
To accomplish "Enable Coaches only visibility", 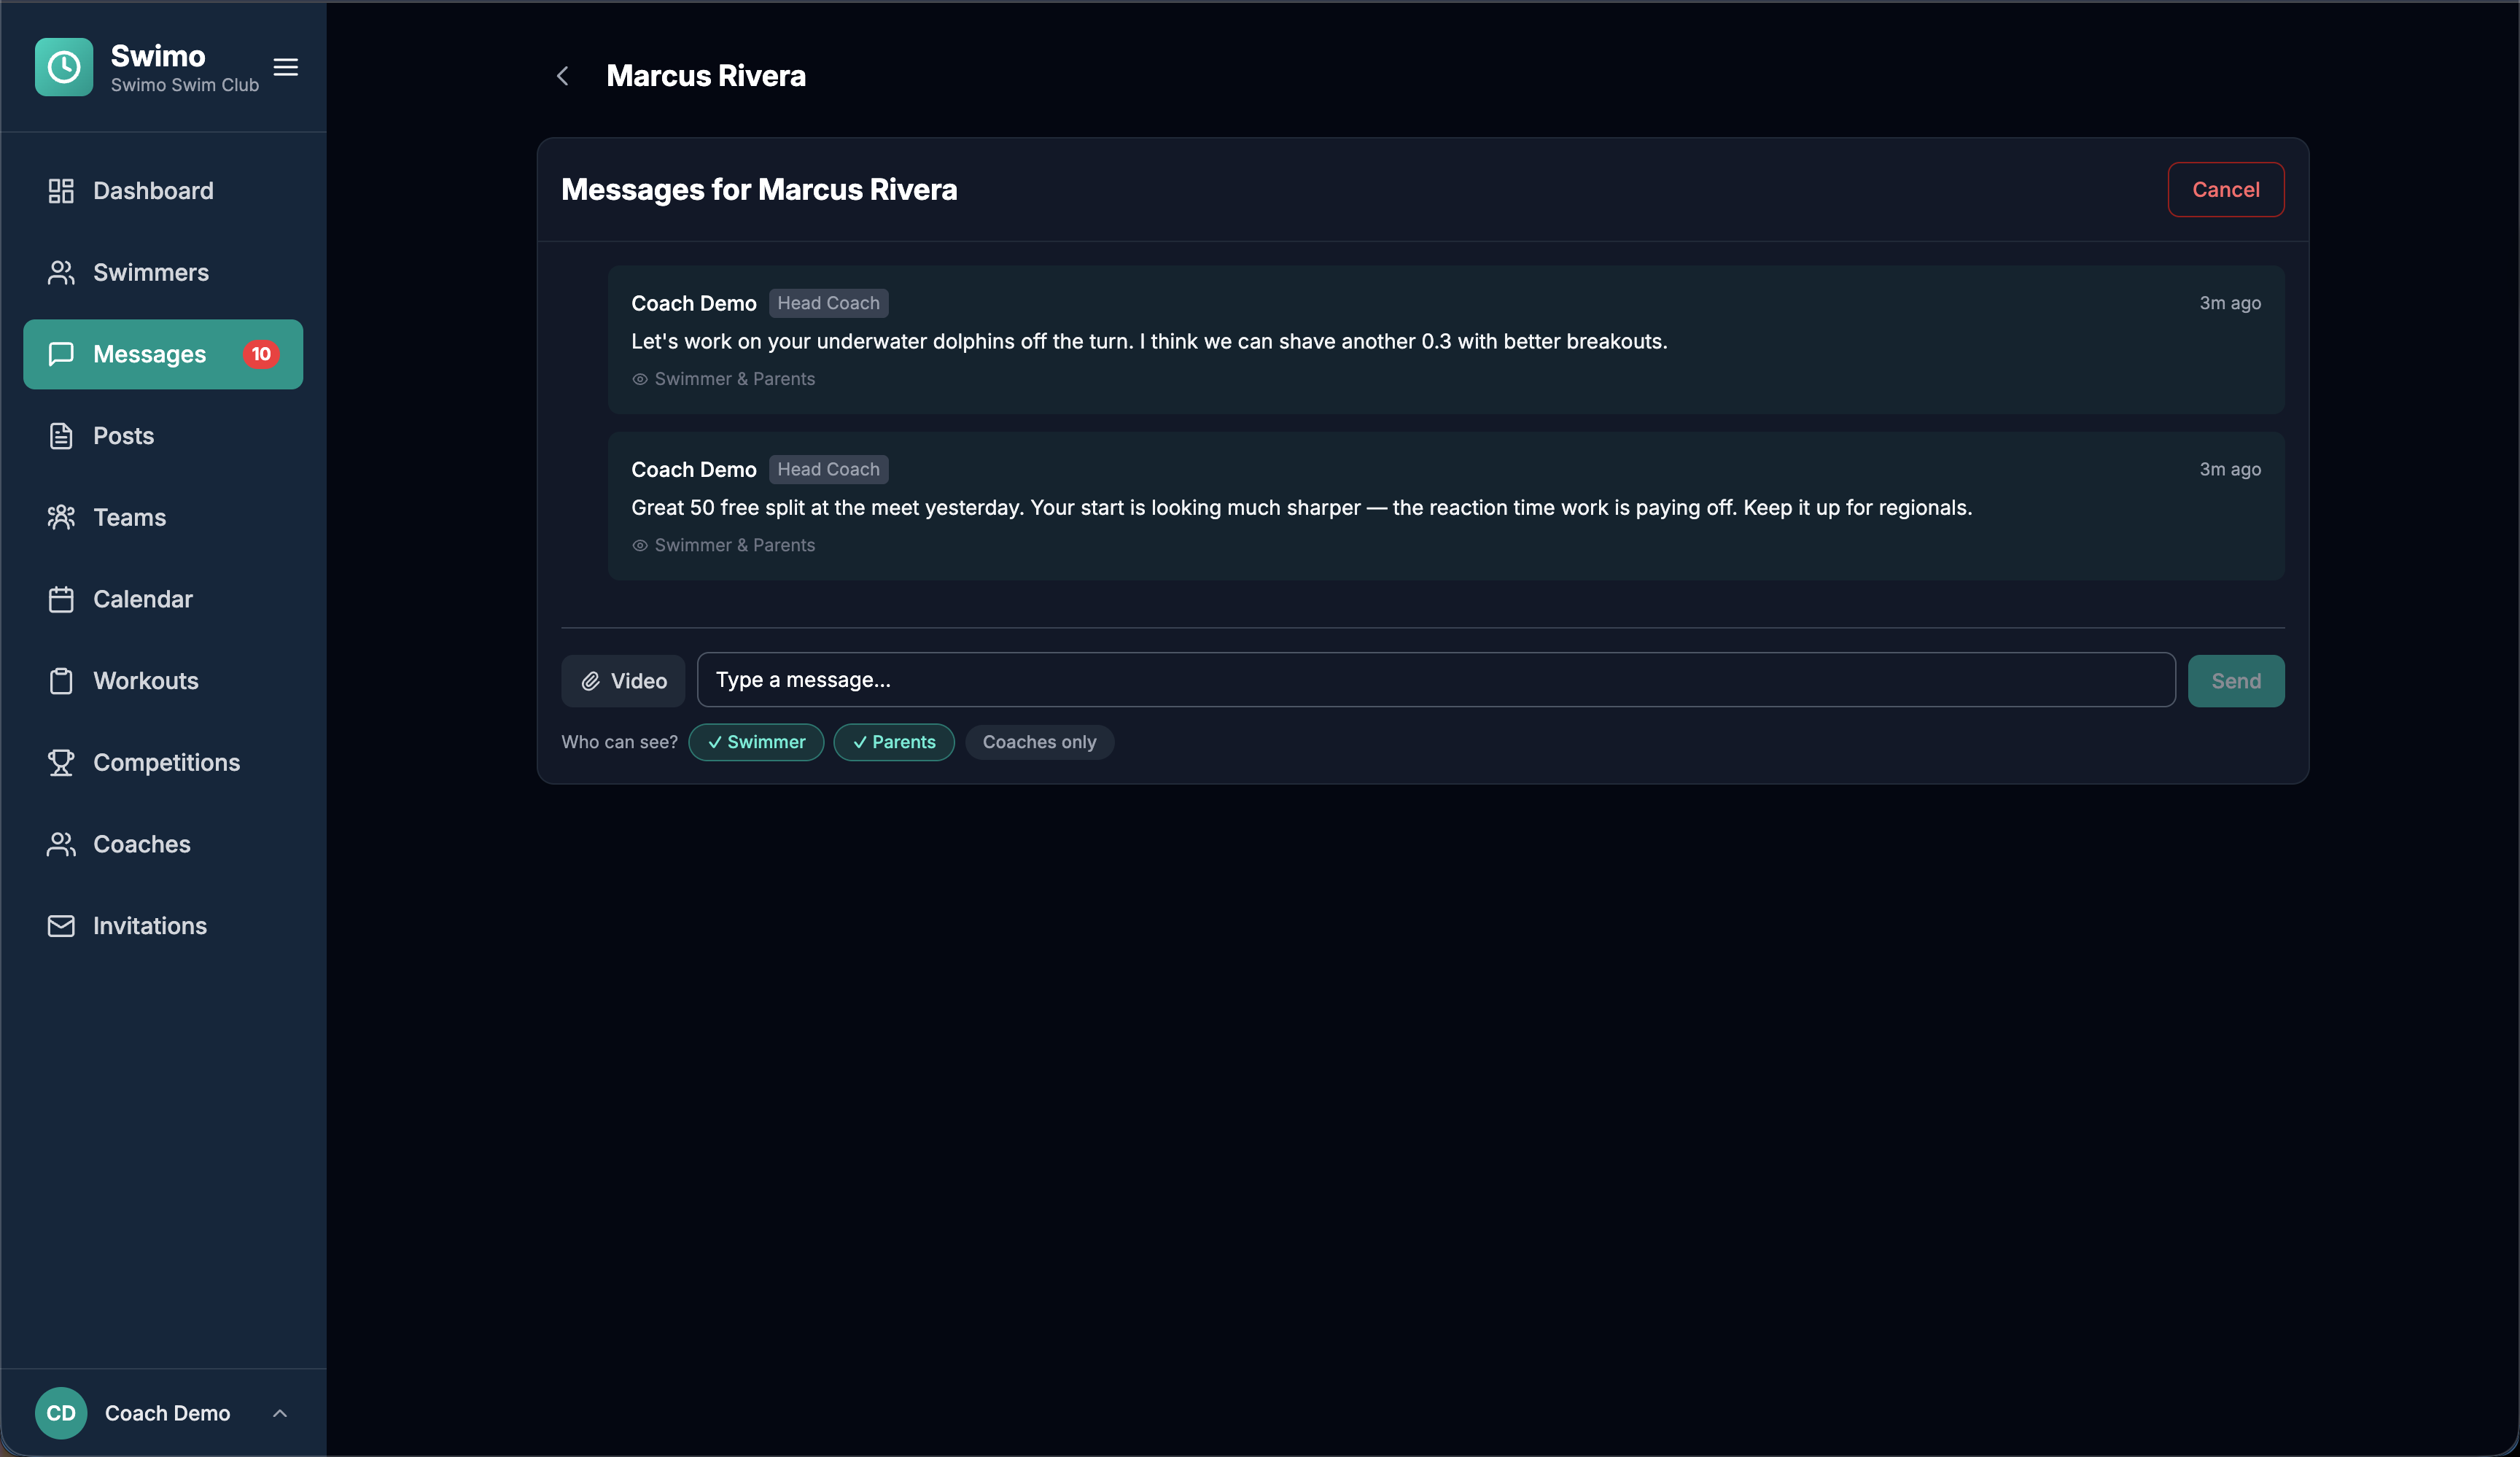I will tap(1039, 742).
